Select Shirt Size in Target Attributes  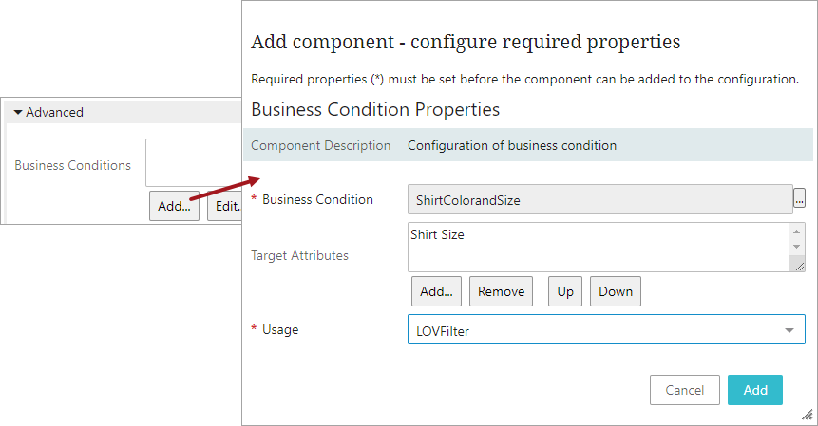pyautogui.click(x=437, y=234)
